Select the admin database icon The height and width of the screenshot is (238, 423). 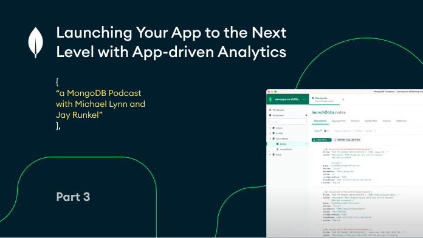coord(273,128)
